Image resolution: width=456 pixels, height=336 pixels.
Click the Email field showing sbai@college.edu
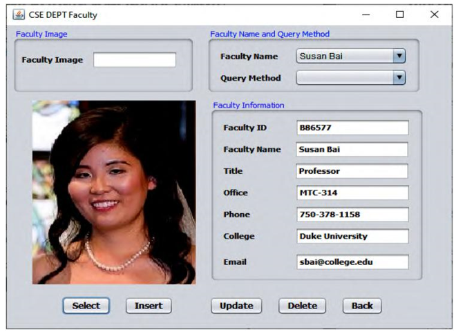pos(352,262)
